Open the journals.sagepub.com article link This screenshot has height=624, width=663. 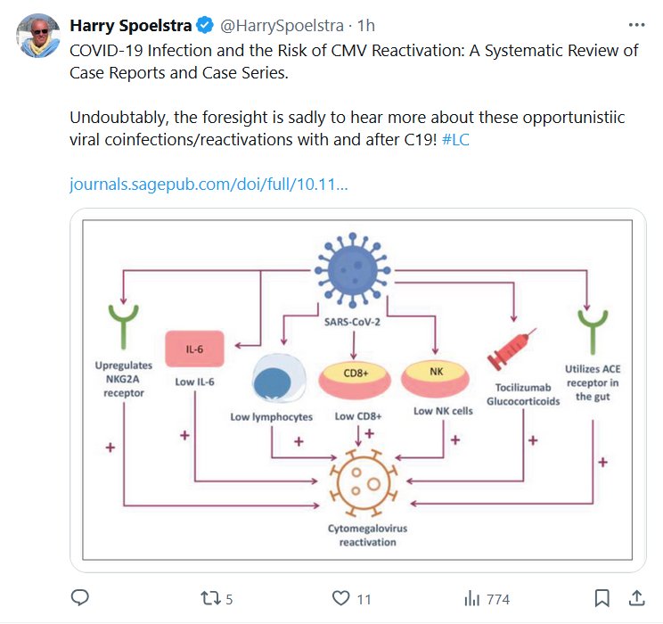click(x=208, y=185)
